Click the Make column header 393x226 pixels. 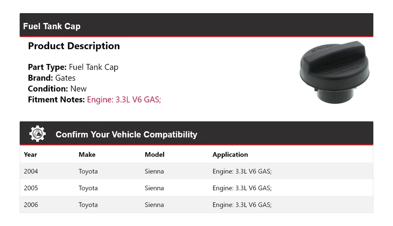87,155
